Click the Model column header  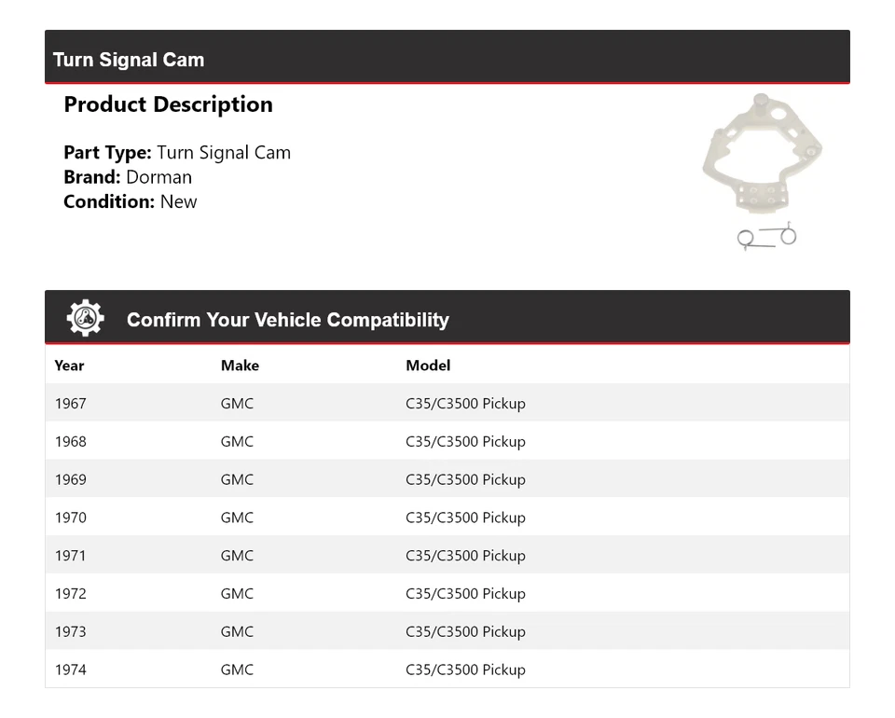[x=428, y=366]
